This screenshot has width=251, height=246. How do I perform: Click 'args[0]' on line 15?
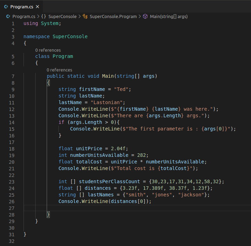(x=214, y=129)
